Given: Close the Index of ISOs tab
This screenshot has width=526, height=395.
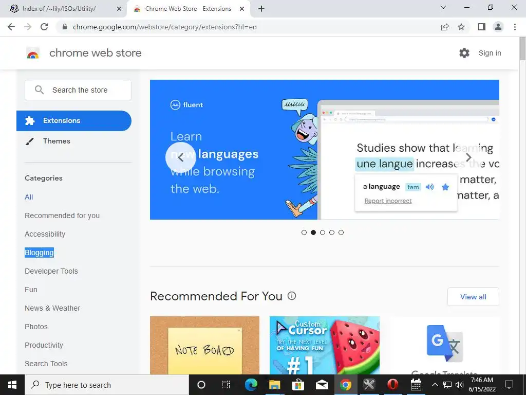Looking at the screenshot, I should [x=119, y=9].
